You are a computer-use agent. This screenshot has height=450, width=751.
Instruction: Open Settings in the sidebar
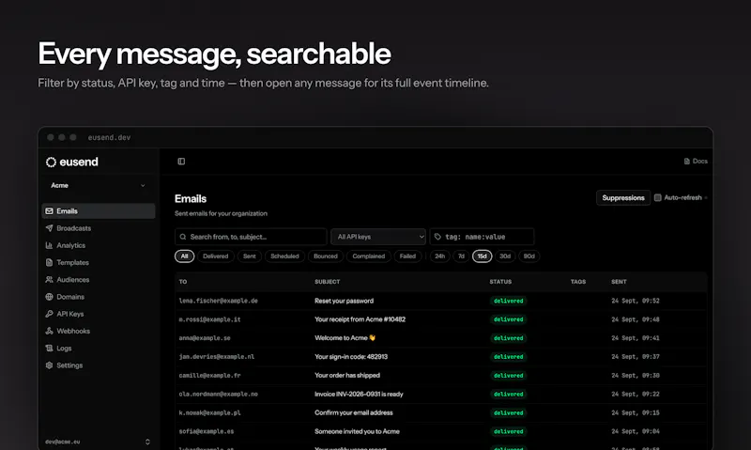99,365
